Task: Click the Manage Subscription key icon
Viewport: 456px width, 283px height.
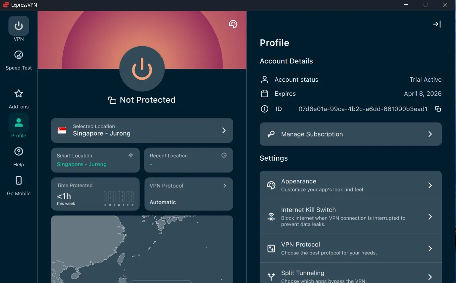Action: tap(271, 134)
